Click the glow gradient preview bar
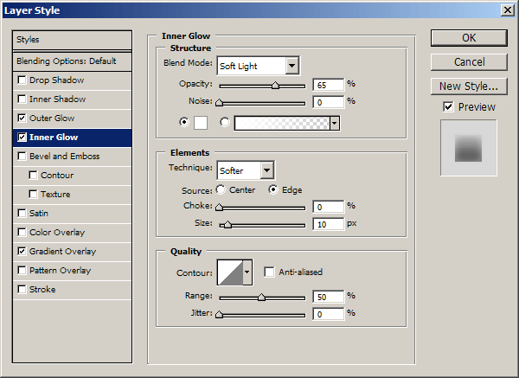This screenshot has height=378, width=519. coord(281,123)
